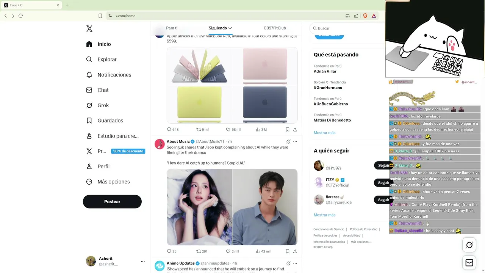Viewport: 485px width, 273px height.
Task: Open #UnBuenGobierno trend
Action: (331, 104)
